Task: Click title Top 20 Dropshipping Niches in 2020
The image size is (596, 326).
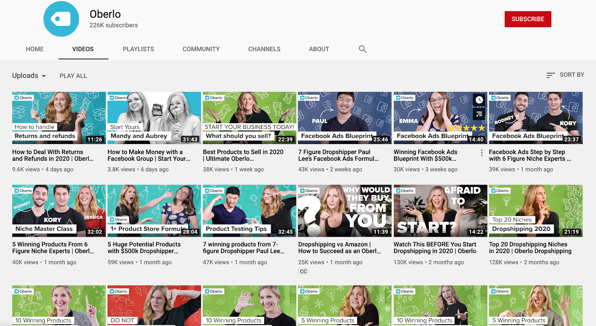Action: [x=530, y=248]
